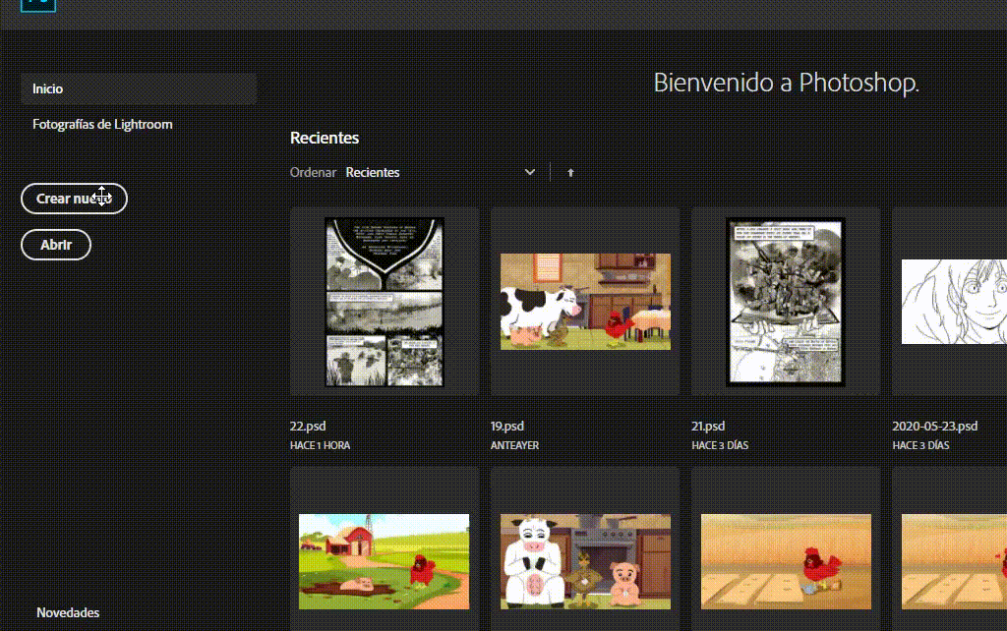
Task: Click the 21.psd file name
Action: tap(708, 427)
